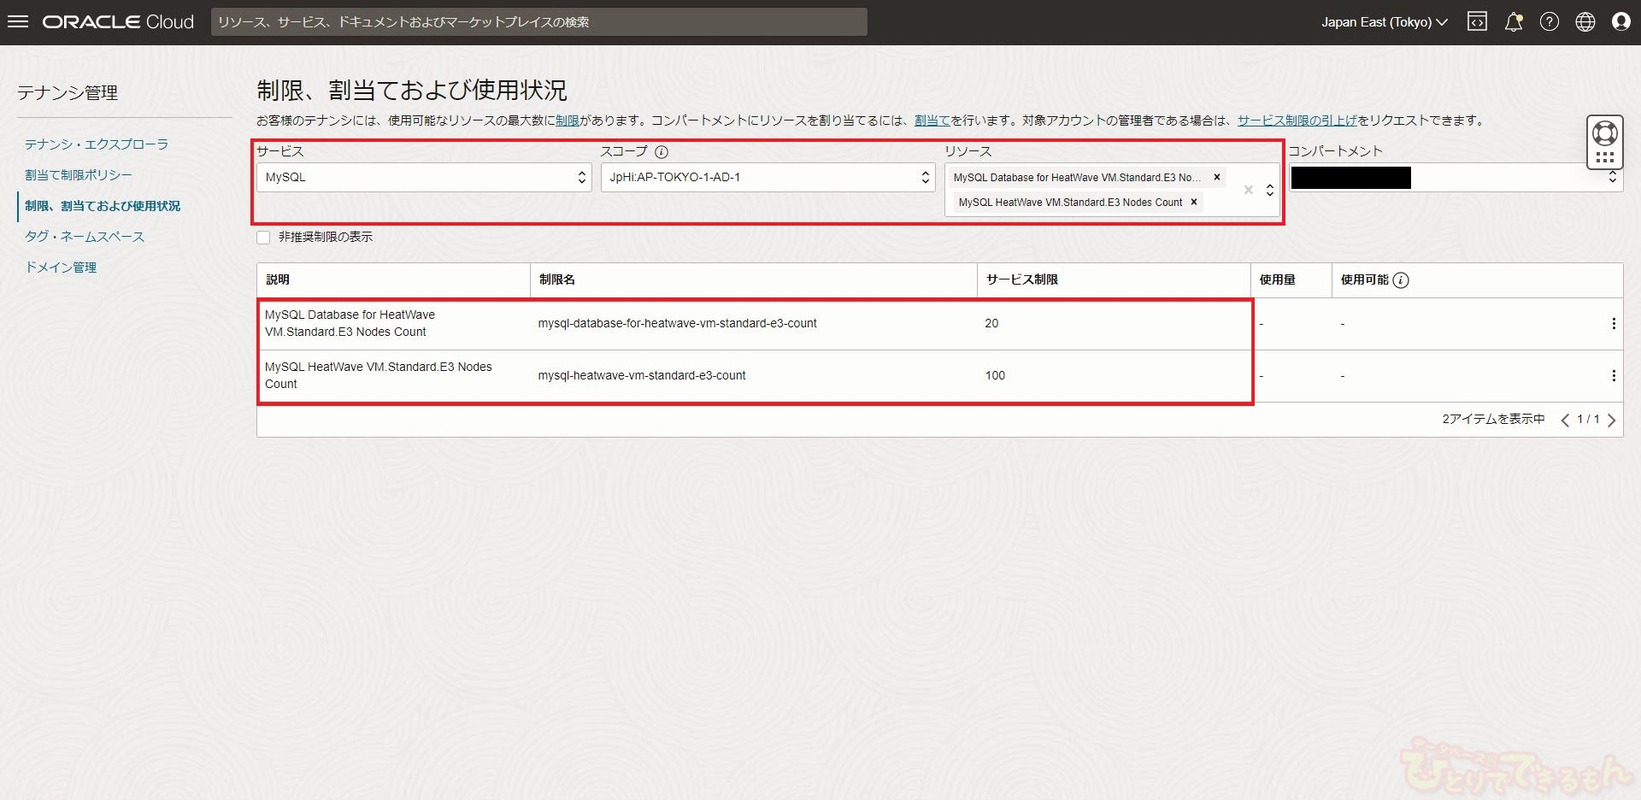Click the サービス制限の引上げ link
The image size is (1641, 800).
click(1297, 121)
